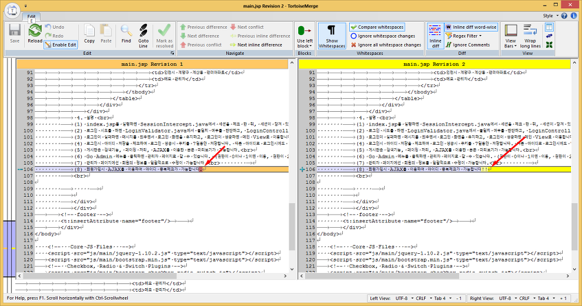This screenshot has width=582, height=306.
Task: Click Mark as resolved checkmark icon
Action: (x=164, y=31)
